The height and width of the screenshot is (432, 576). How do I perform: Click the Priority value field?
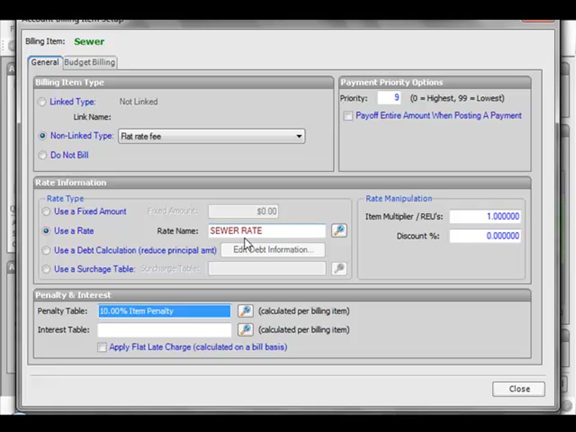pyautogui.click(x=389, y=98)
